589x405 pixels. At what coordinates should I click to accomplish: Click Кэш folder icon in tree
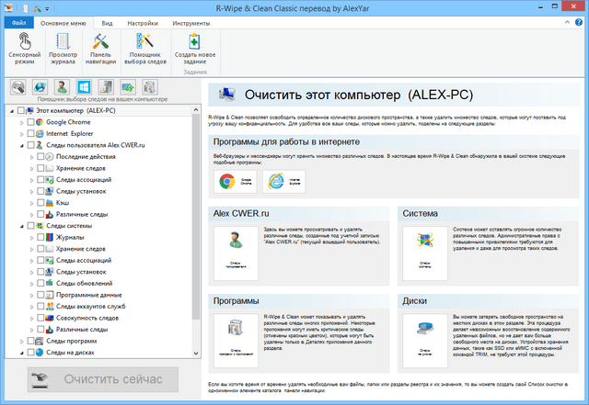(50, 203)
